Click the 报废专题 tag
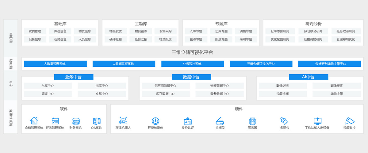 click(221, 39)
